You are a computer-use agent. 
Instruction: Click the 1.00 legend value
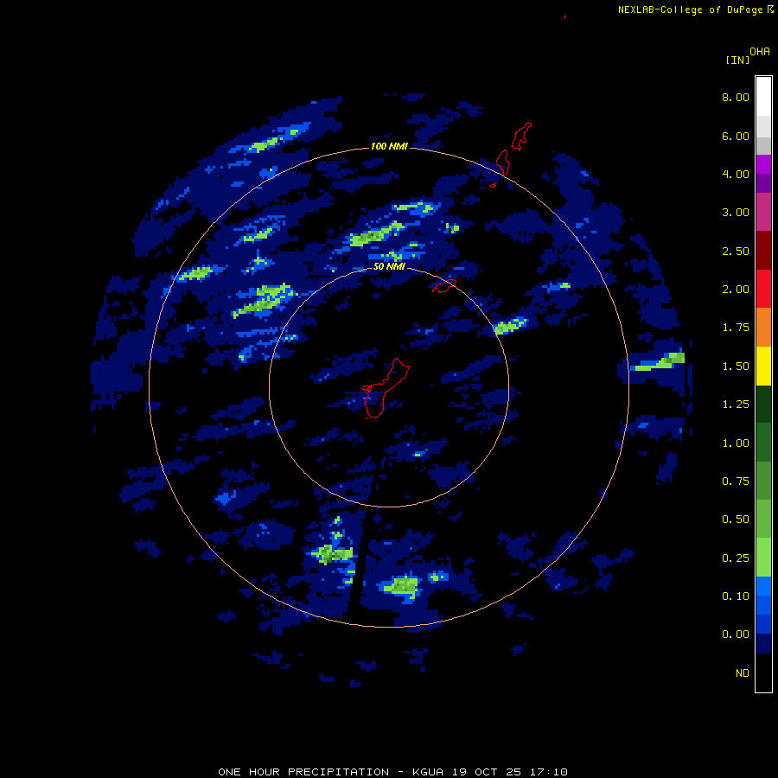(736, 443)
